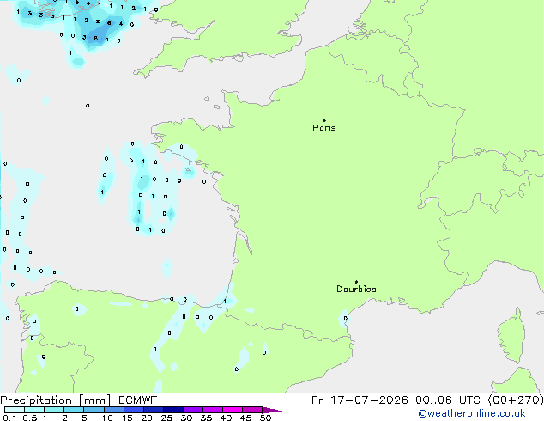This screenshot has height=421, width=544.
Task: Click the word Precipitation in the title
Action: point(36,400)
